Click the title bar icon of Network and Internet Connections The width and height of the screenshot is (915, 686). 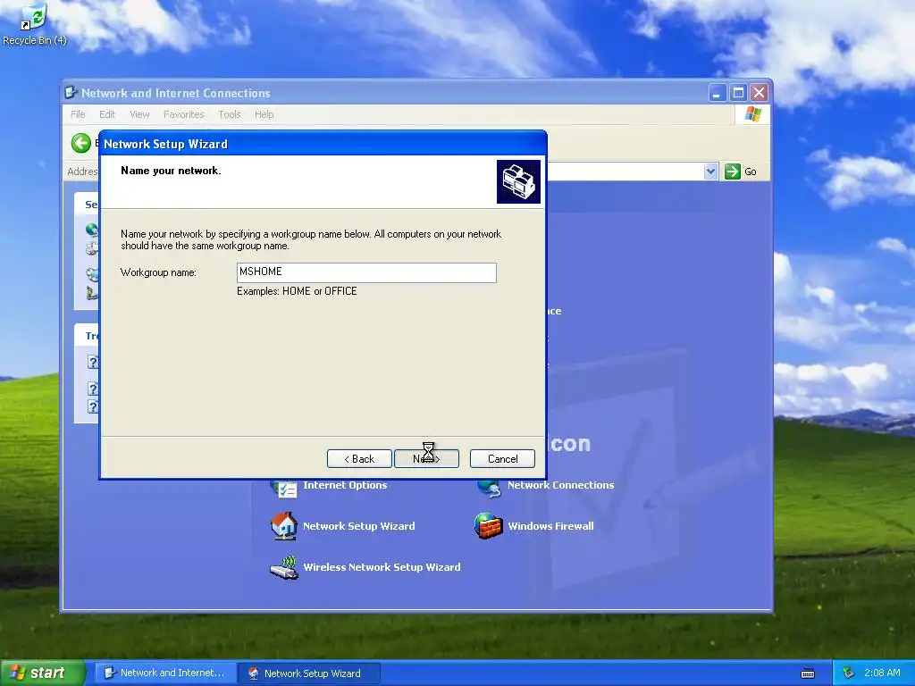pos(71,93)
